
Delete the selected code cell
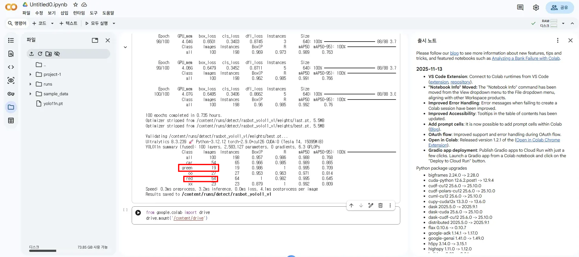click(380, 205)
